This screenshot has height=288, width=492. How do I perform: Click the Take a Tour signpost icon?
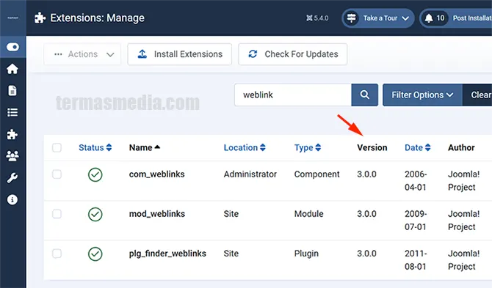click(352, 18)
